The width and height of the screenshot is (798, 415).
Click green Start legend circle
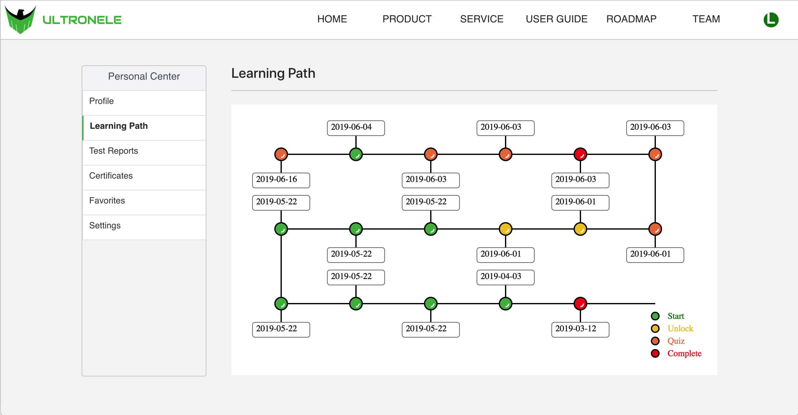coord(655,316)
